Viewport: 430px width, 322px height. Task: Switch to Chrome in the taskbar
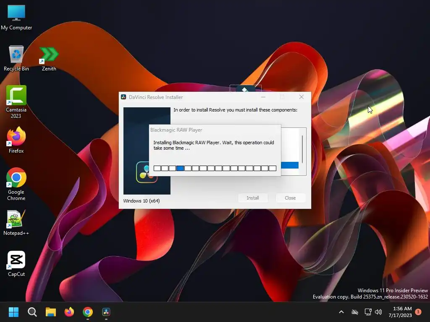click(88, 312)
